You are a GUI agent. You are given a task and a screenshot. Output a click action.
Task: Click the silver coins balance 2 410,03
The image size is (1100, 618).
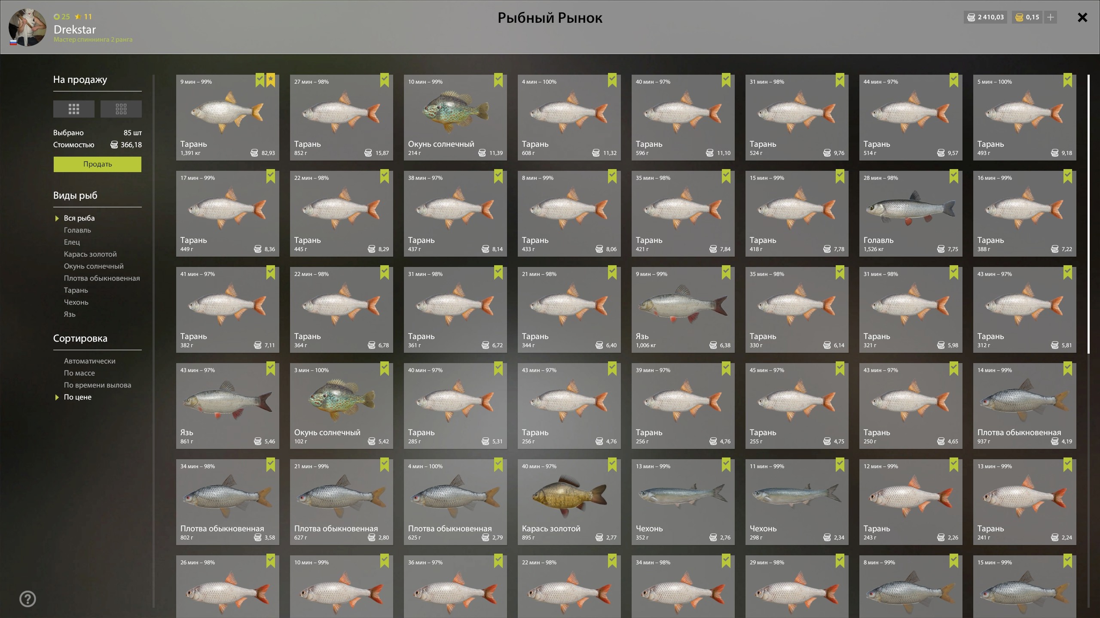(985, 17)
